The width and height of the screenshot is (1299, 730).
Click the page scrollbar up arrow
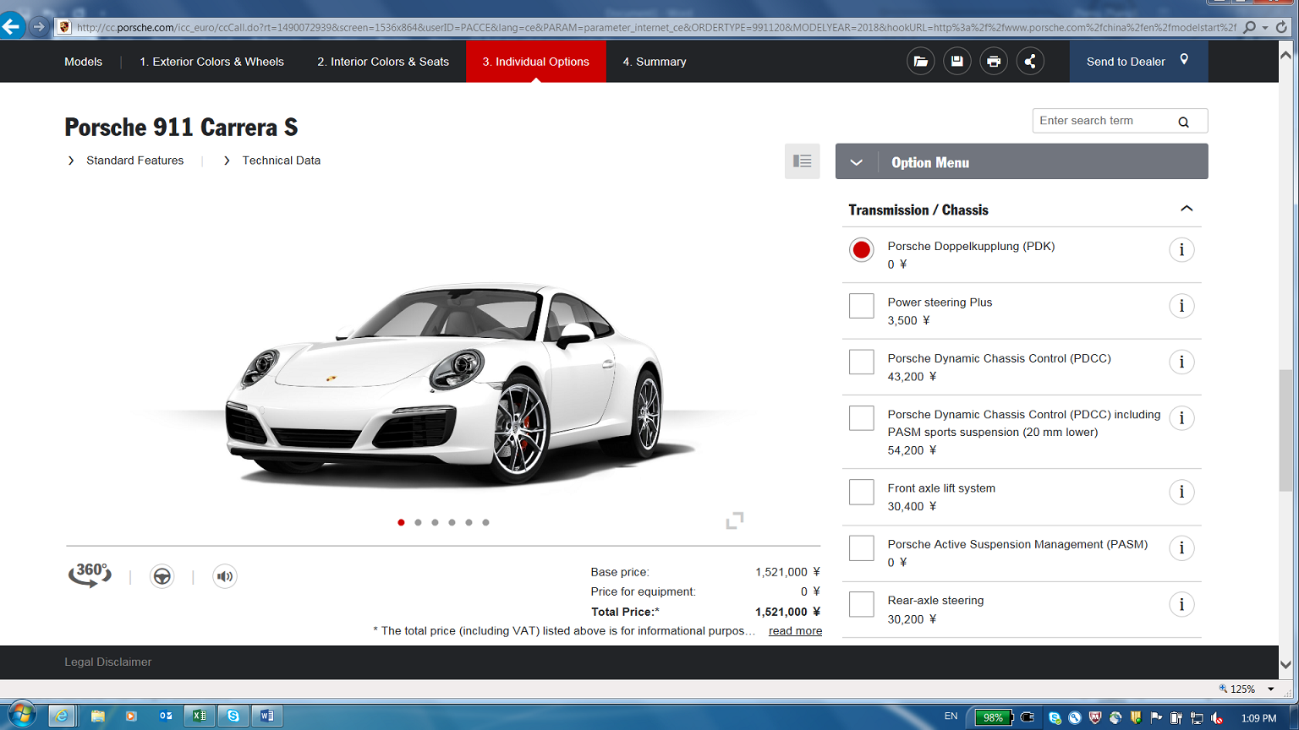(1285, 54)
